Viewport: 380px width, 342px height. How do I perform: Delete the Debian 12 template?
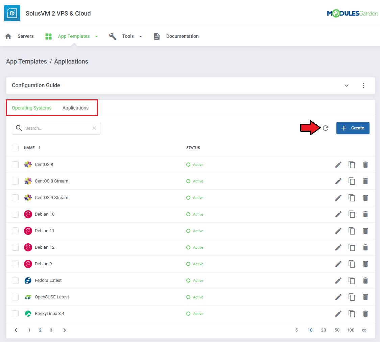[365, 247]
